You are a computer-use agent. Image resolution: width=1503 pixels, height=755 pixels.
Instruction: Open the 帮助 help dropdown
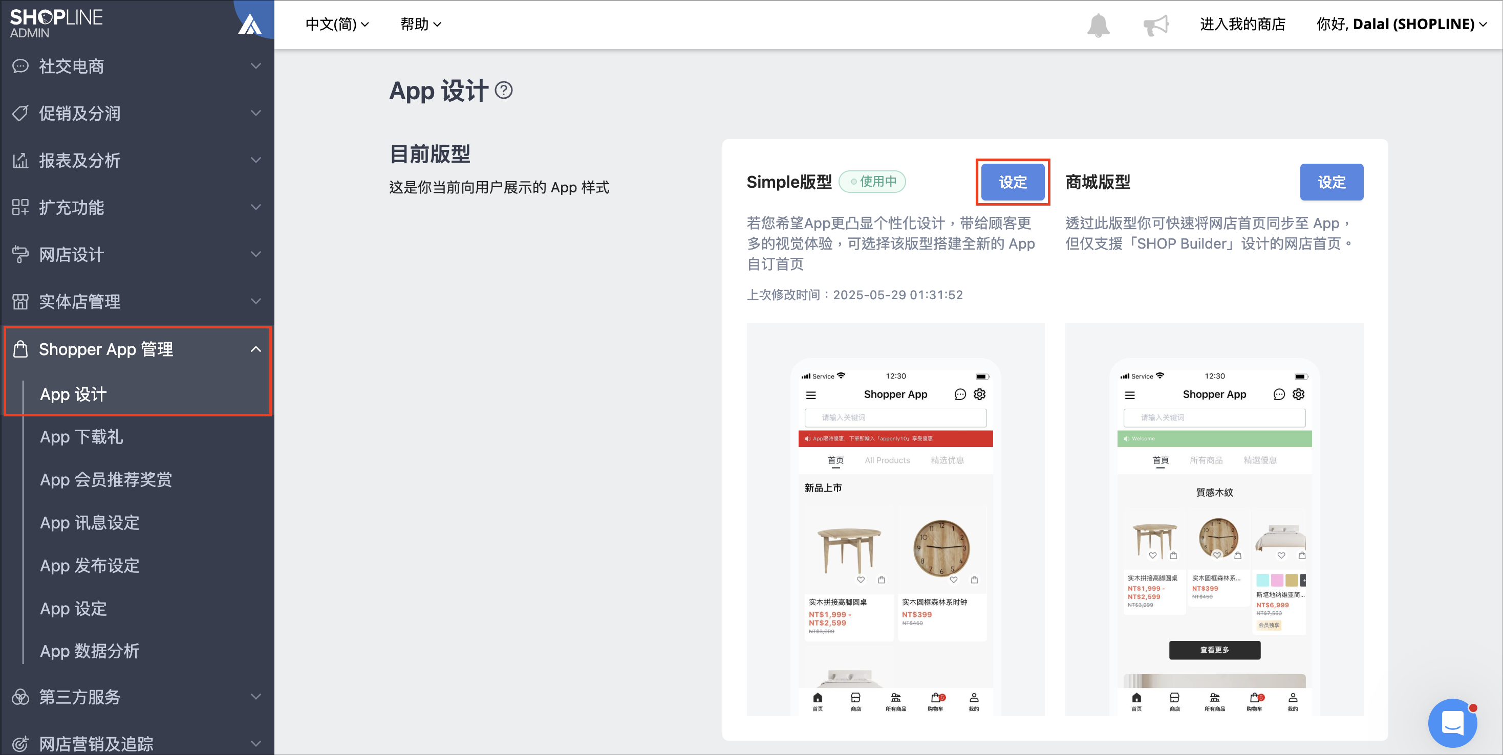pos(420,25)
